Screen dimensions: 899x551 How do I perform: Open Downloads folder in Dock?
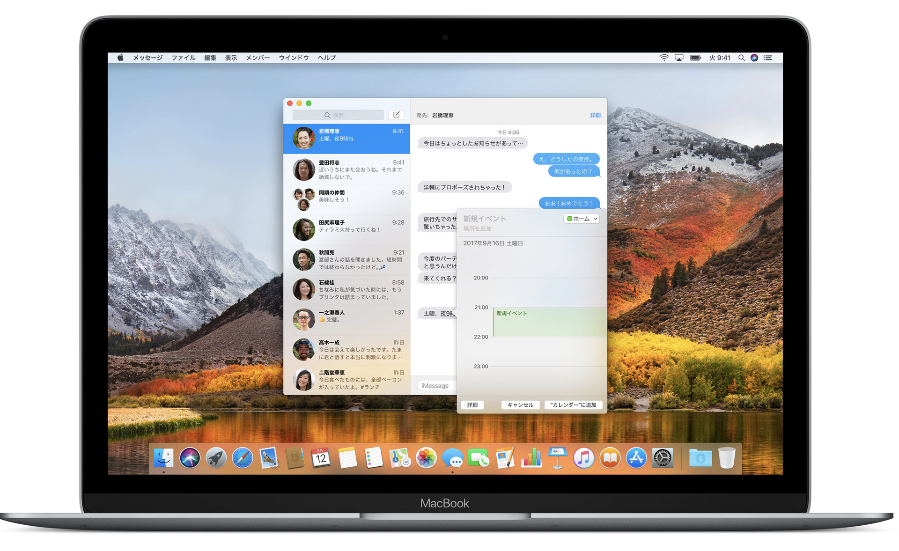pyautogui.click(x=700, y=457)
